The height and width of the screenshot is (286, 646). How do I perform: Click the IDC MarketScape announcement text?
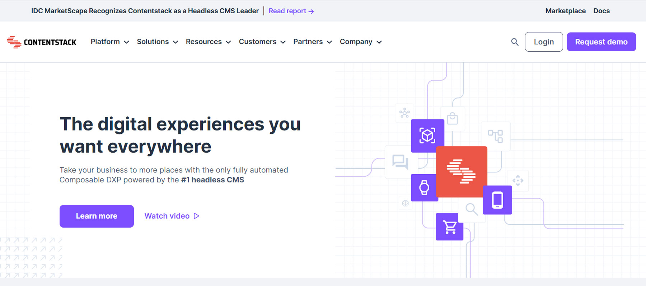[145, 11]
